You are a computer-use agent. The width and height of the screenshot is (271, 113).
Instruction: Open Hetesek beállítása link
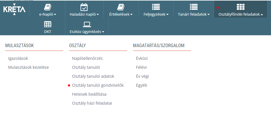point(89,94)
